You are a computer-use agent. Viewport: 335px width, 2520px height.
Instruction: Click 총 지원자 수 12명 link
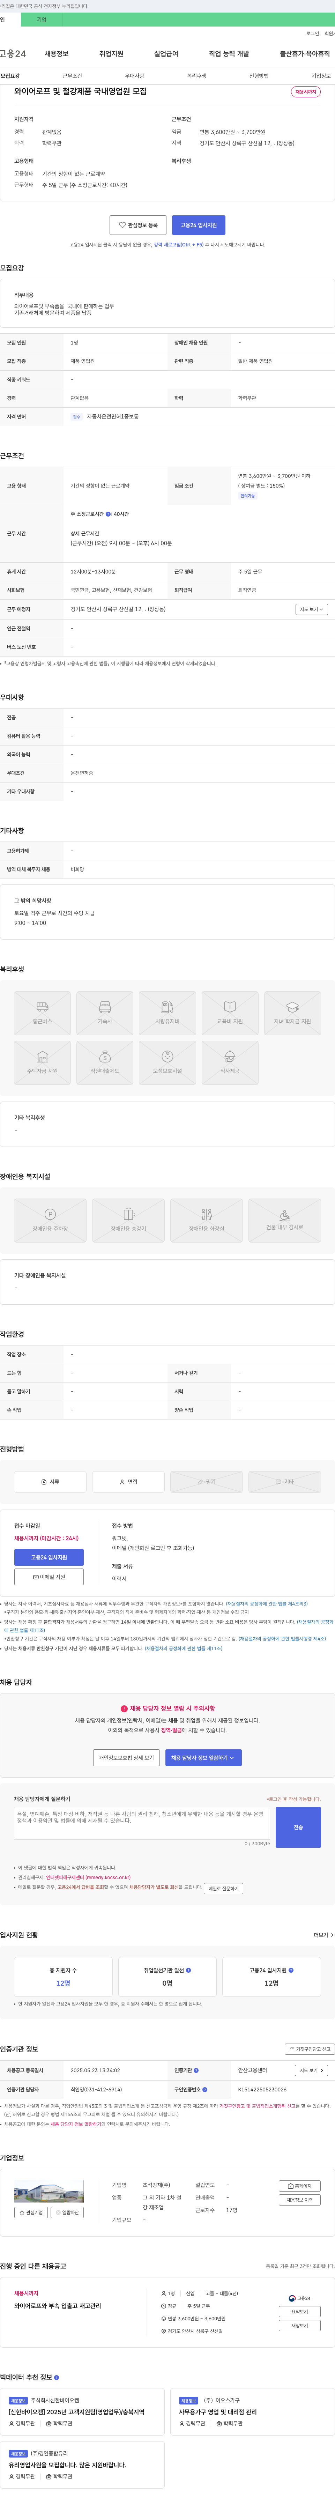coord(62,1983)
